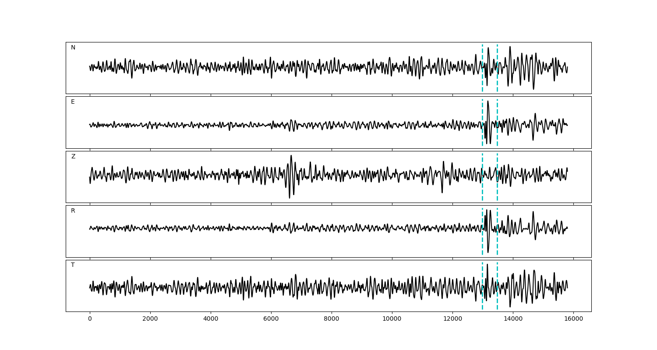Click the 2000 x-axis tick label
657x350 pixels.
click(150, 319)
